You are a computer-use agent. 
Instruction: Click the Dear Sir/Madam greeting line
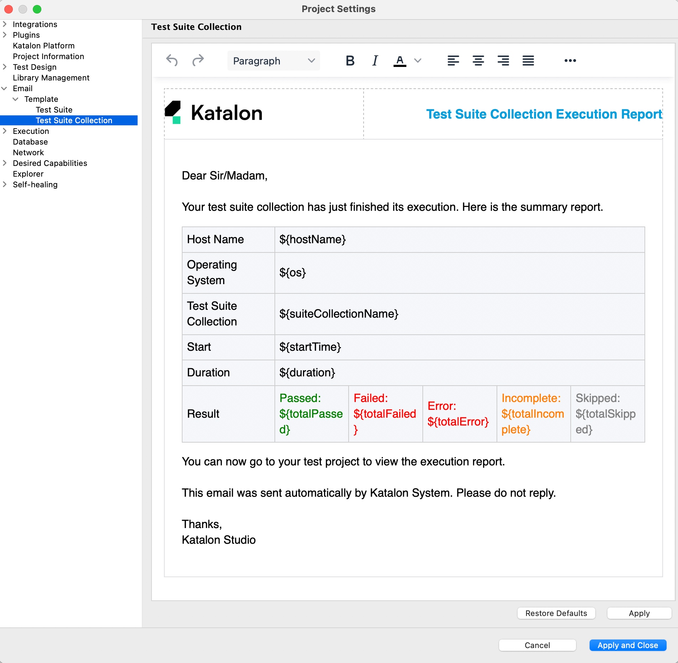pos(225,176)
